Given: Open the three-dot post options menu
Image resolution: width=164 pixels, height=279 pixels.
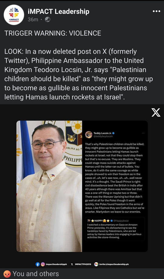Looking at the screenshot, I should [156, 11].
